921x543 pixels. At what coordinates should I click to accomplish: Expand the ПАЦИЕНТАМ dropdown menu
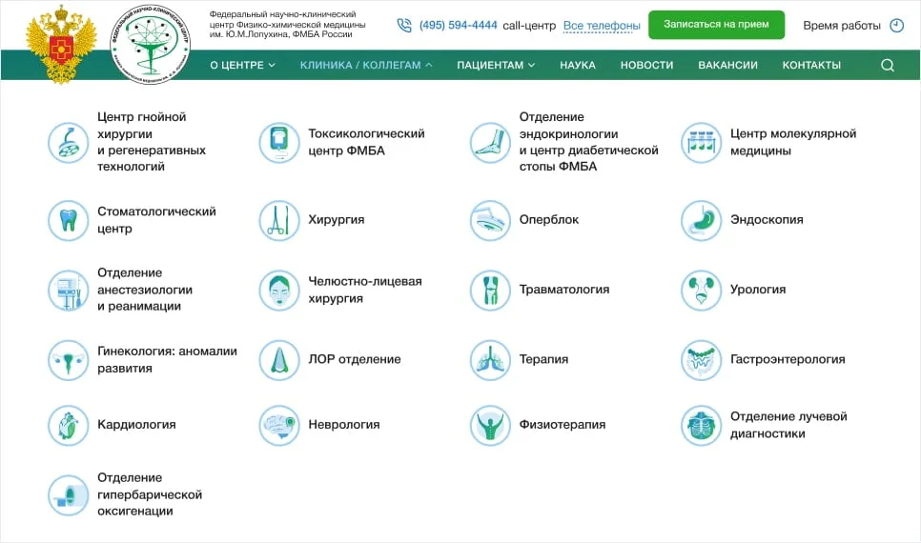(x=496, y=66)
